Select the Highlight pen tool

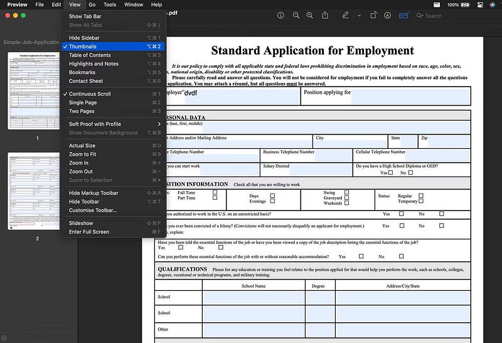point(346,15)
